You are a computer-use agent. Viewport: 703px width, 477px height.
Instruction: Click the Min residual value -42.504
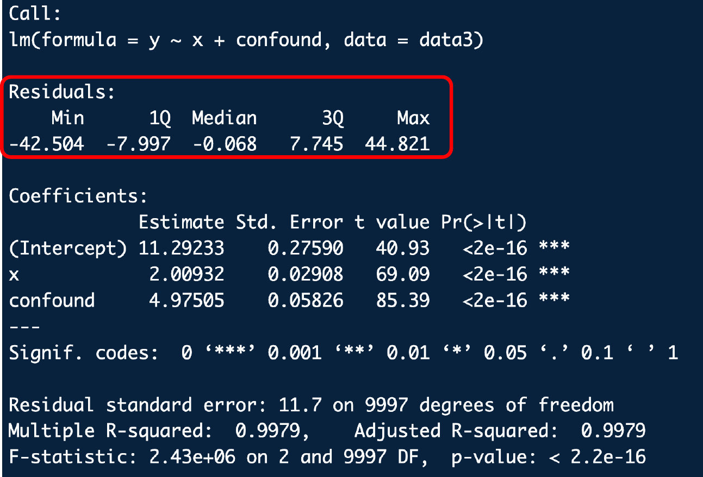pyautogui.click(x=46, y=144)
